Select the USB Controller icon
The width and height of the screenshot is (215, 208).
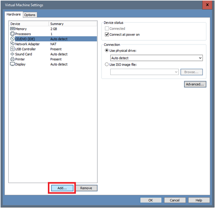(12, 49)
